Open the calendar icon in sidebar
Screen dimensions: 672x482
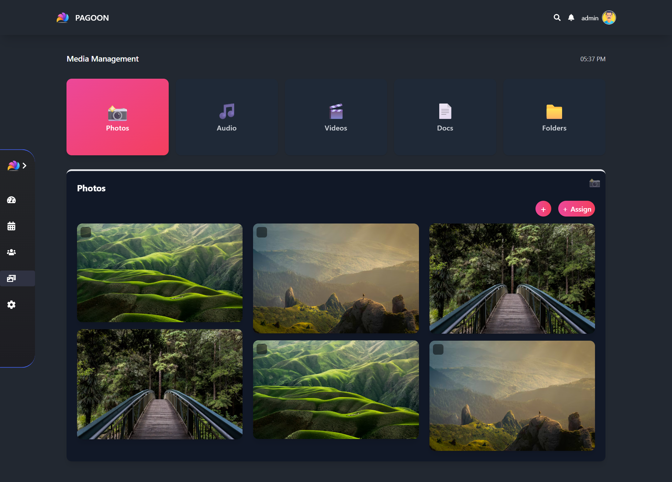[12, 226]
